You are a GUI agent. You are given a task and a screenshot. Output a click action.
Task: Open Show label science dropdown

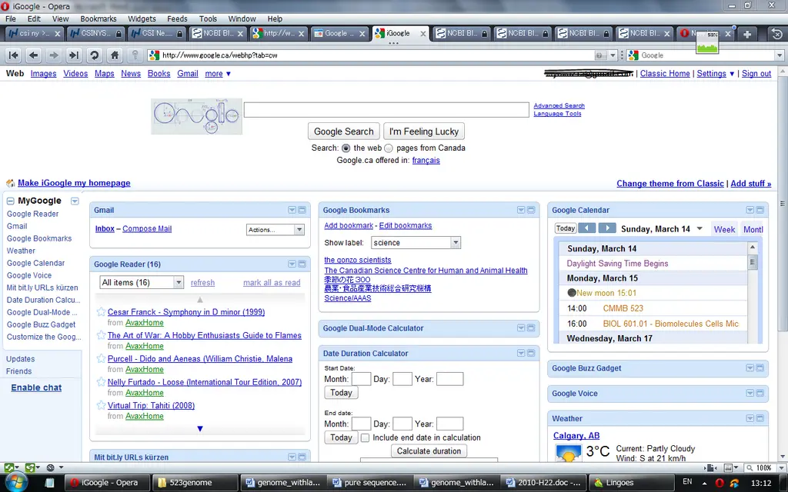pyautogui.click(x=416, y=242)
